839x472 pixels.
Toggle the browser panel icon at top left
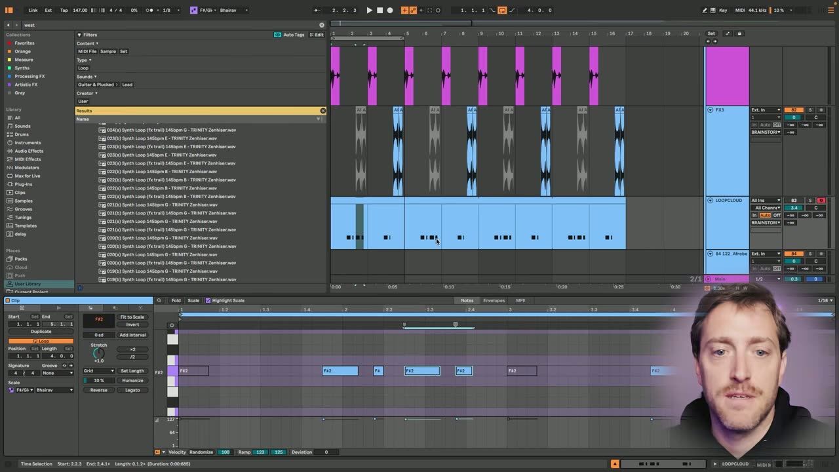[9, 10]
